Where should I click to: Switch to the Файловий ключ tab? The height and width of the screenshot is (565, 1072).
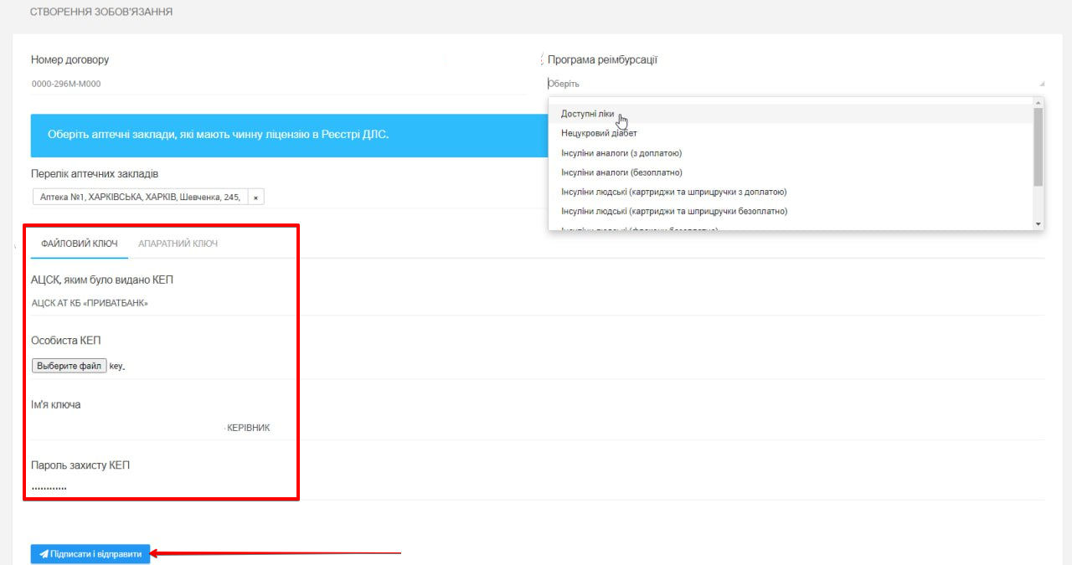(x=80, y=244)
